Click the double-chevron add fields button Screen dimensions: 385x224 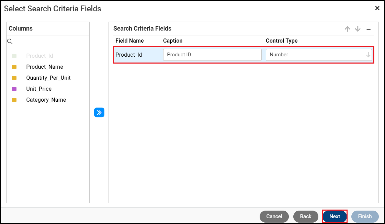[x=99, y=112]
